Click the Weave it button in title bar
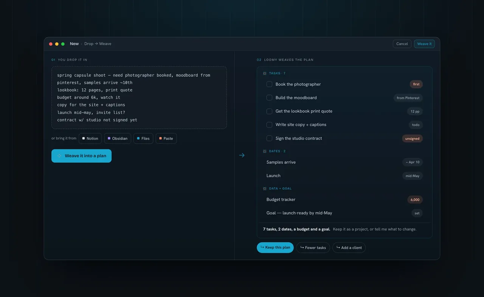 [424, 44]
